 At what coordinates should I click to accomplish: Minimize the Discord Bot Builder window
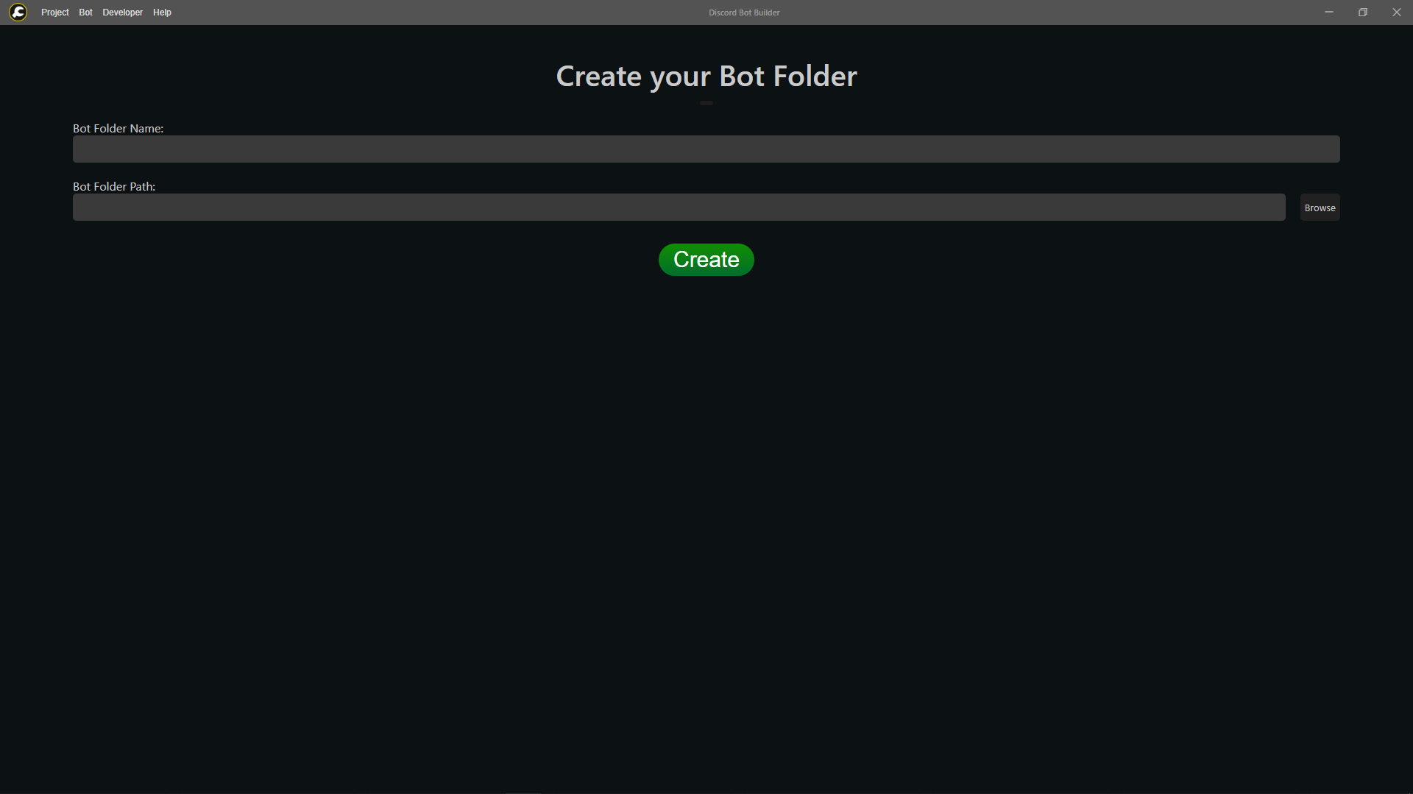click(x=1329, y=13)
